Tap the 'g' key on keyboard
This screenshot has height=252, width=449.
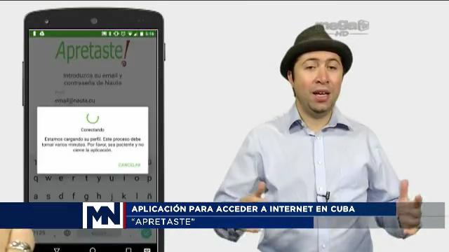(x=86, y=196)
